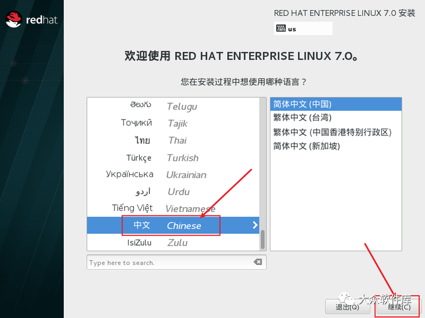Click the 继续(C) continue button
This screenshot has height=318, width=425.
(x=398, y=307)
